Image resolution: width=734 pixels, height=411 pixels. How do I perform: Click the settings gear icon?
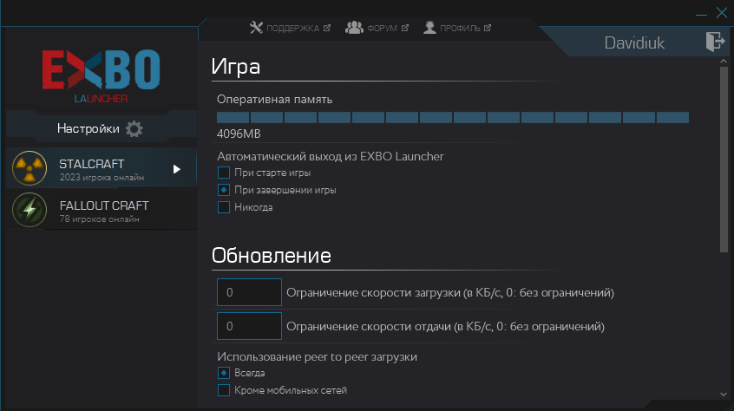pos(134,128)
